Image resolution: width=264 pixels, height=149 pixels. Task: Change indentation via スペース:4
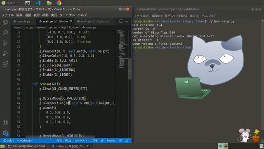point(81,141)
